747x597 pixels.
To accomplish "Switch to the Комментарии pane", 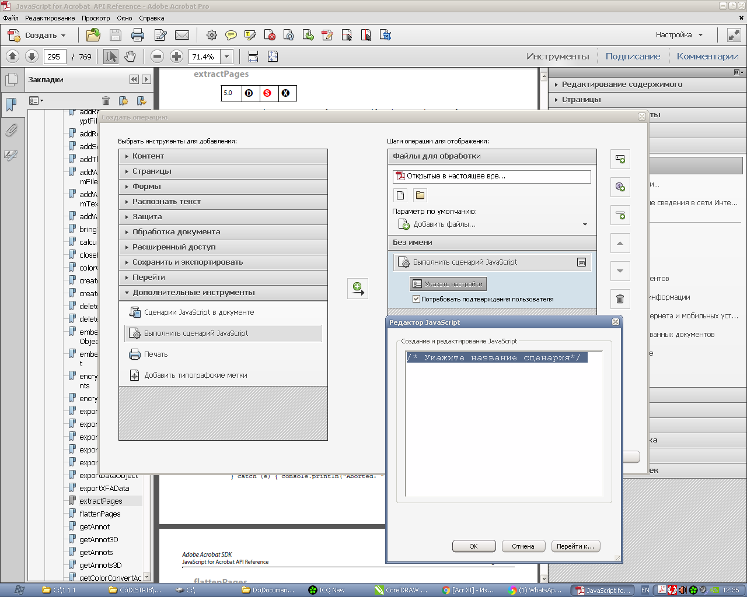I will pos(707,57).
